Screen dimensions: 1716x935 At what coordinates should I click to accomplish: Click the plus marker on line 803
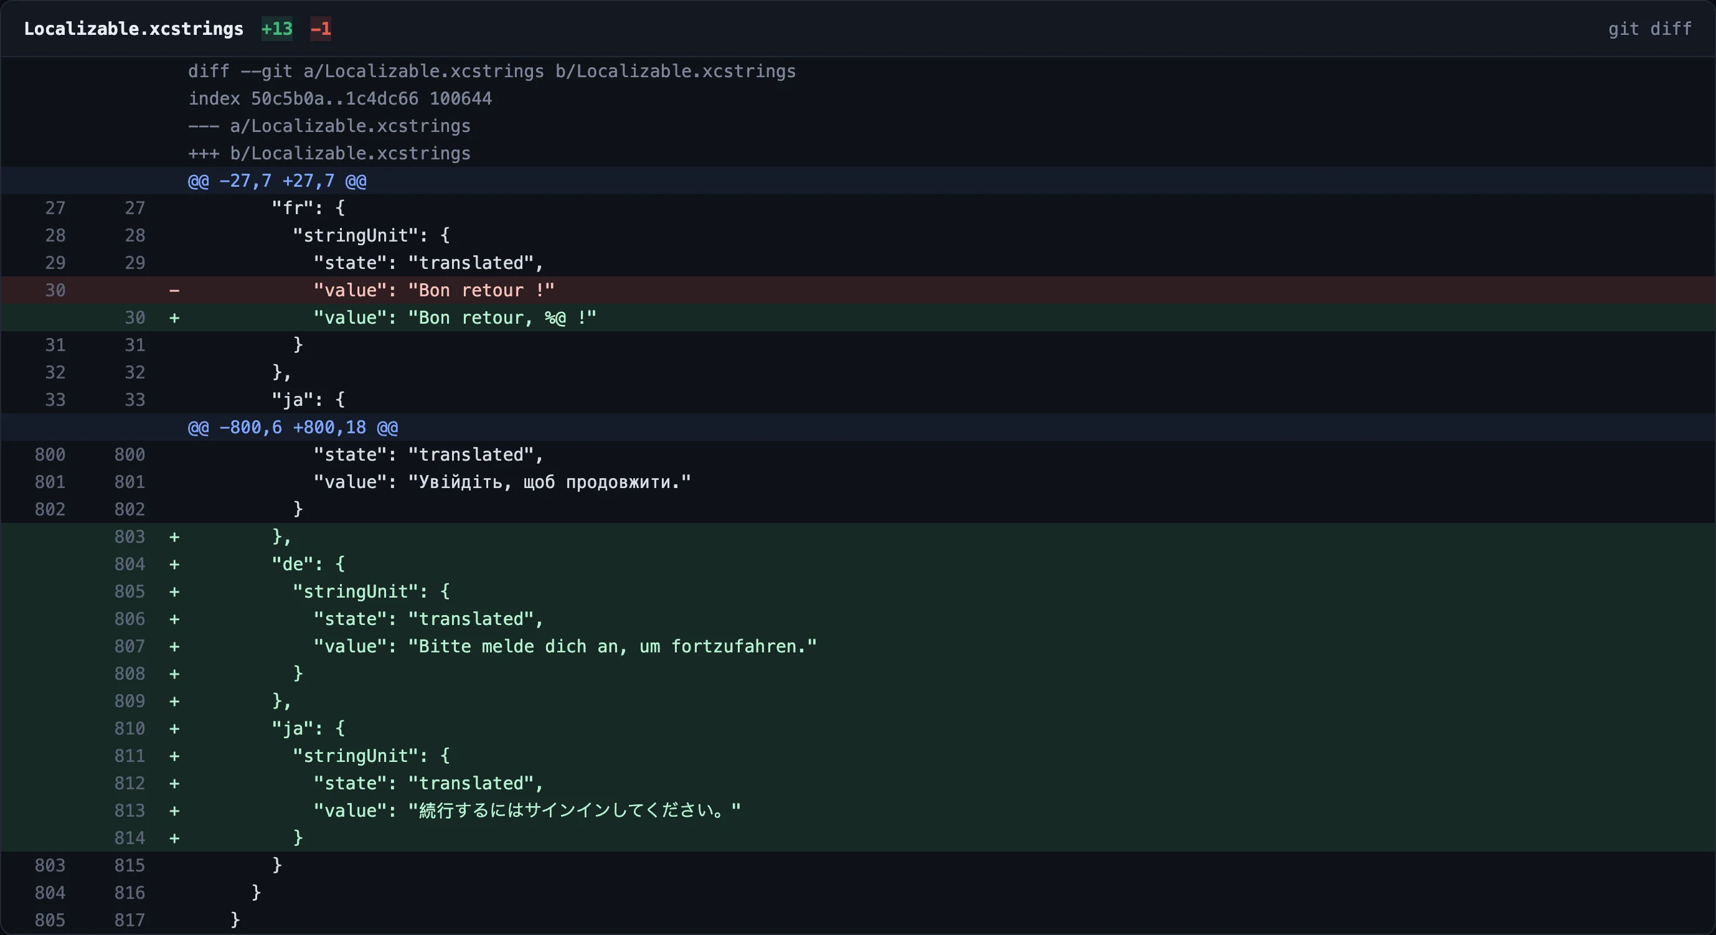tap(174, 537)
